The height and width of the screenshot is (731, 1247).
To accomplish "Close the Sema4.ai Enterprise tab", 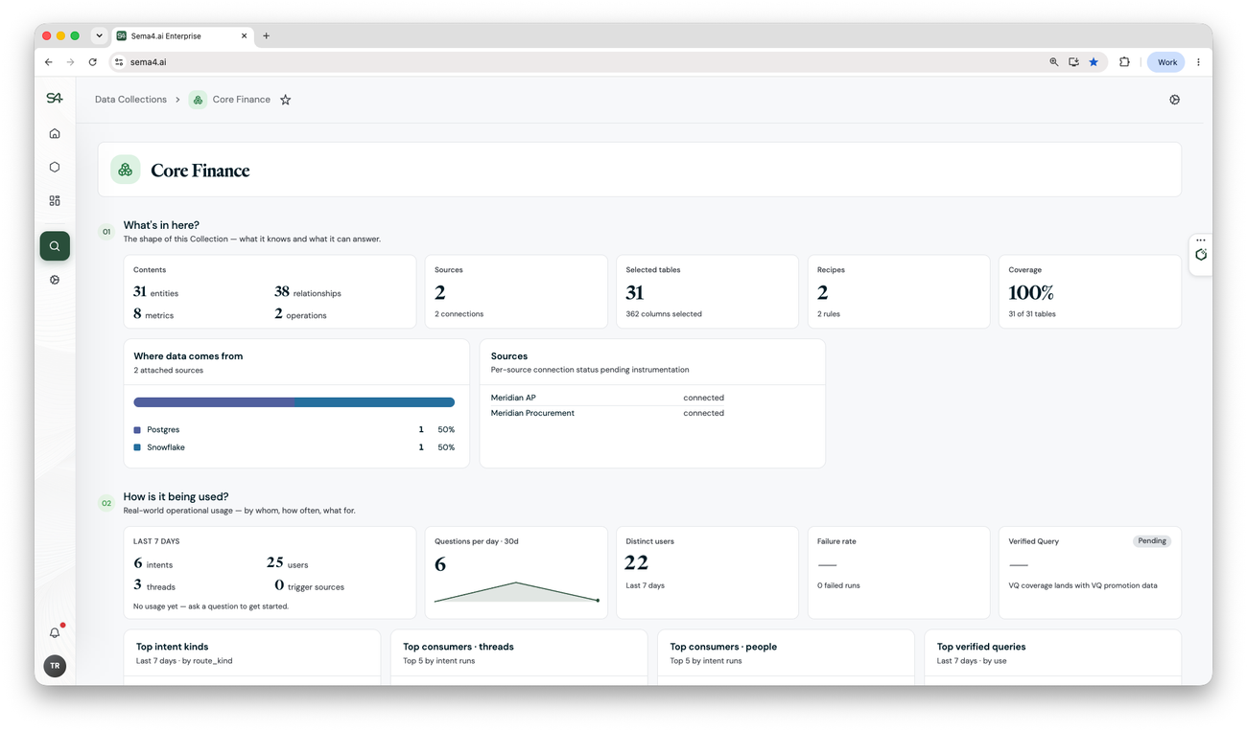I will 244,35.
